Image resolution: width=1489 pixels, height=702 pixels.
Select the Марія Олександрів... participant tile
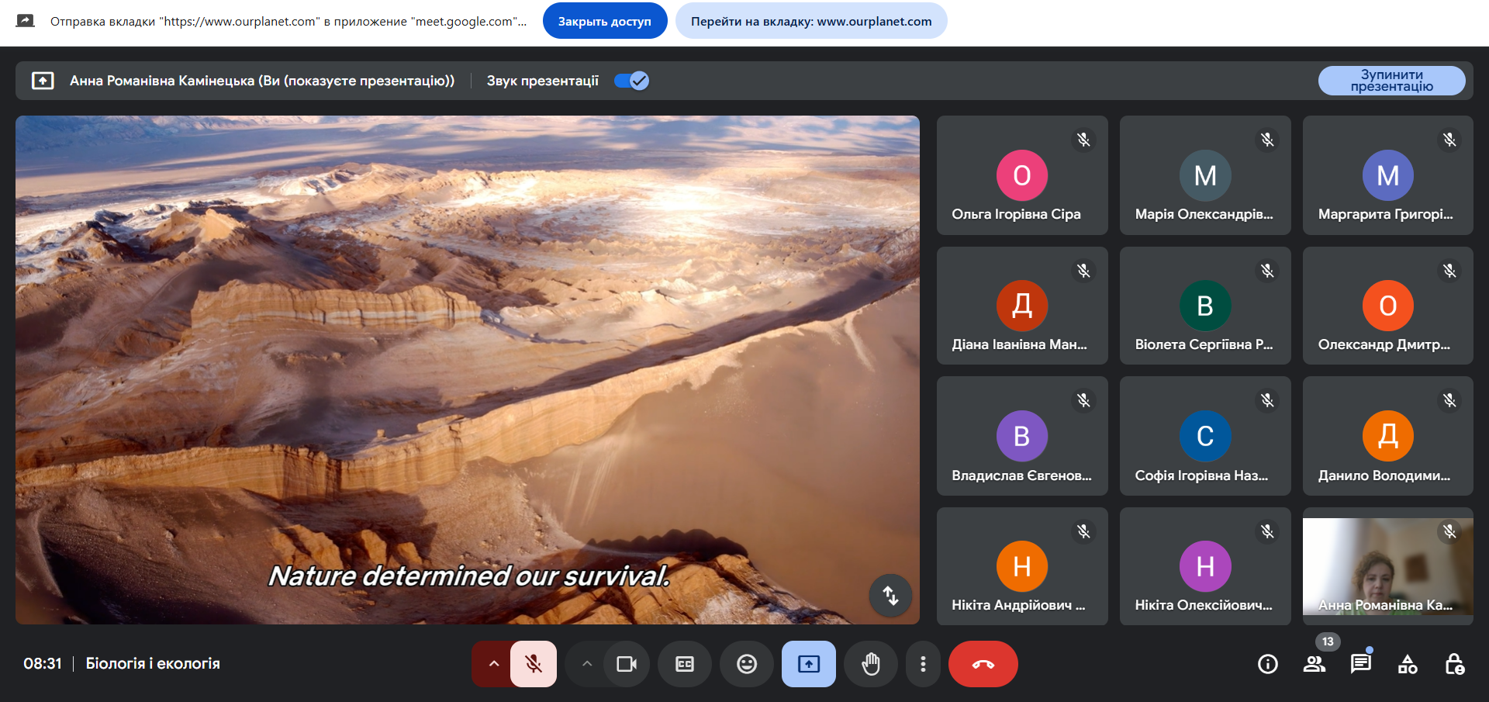tap(1205, 175)
